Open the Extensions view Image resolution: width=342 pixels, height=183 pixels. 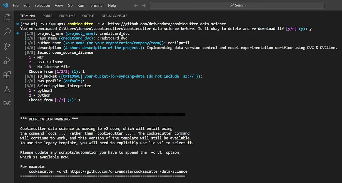tap(7, 75)
